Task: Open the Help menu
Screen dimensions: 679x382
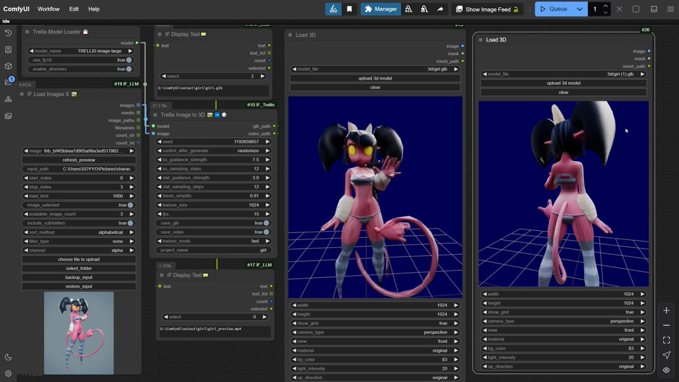Action: click(x=94, y=9)
